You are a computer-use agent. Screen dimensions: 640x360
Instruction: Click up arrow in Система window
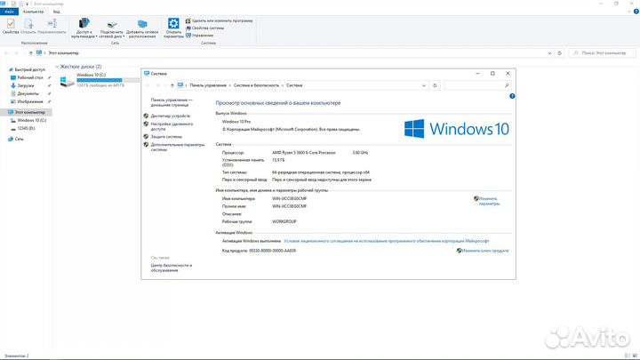coord(172,85)
